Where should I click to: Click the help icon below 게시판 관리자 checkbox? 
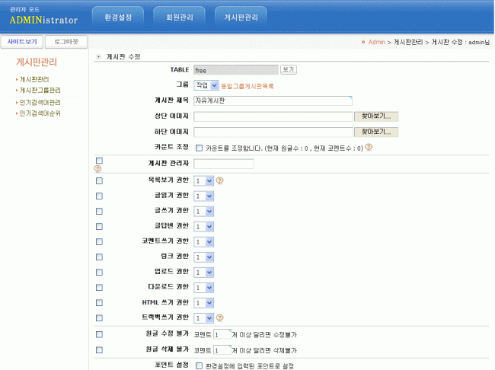97,169
